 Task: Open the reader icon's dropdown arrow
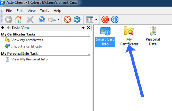59,20
